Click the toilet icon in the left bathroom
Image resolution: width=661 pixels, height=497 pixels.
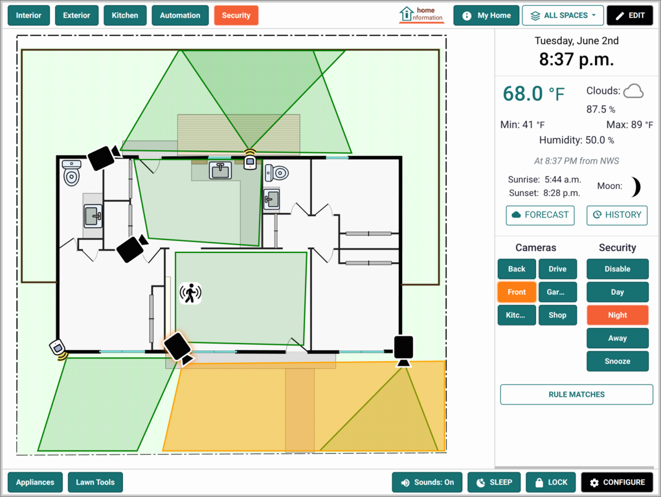click(72, 173)
